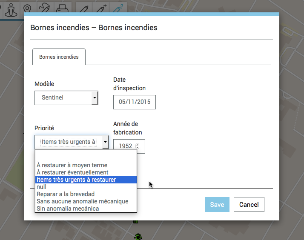This screenshot has width=304, height=240.
Task: Activate the freehand drawing pencil tool
Action: pyautogui.click(x=44, y=8)
